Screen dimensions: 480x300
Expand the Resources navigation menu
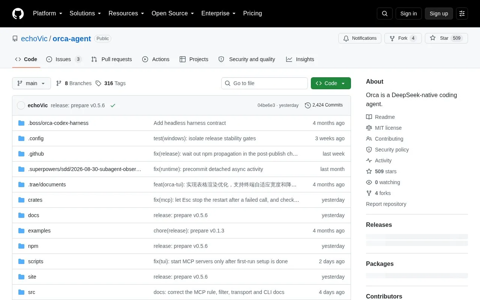coord(126,13)
